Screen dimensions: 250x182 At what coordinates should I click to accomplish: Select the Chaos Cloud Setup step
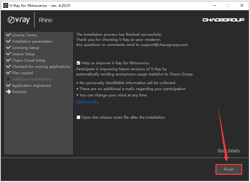[29, 60]
